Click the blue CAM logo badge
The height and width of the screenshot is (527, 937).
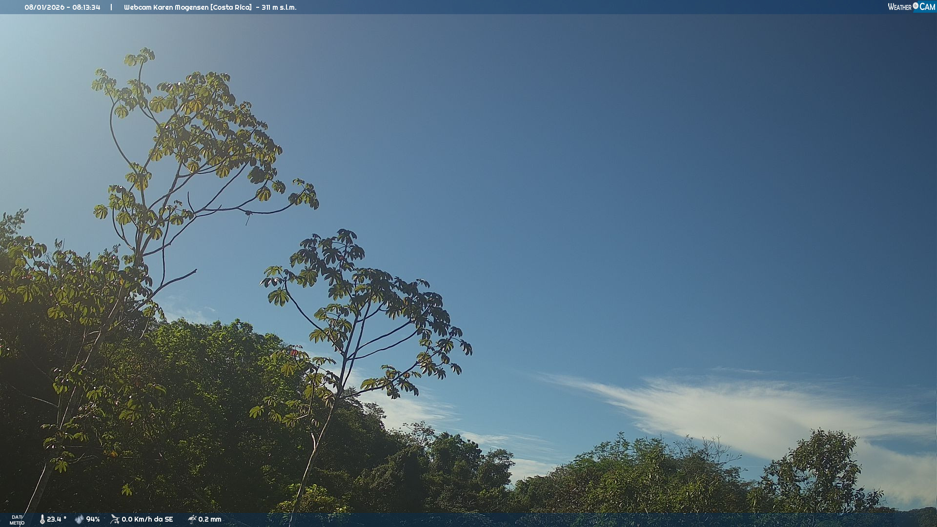927,7
